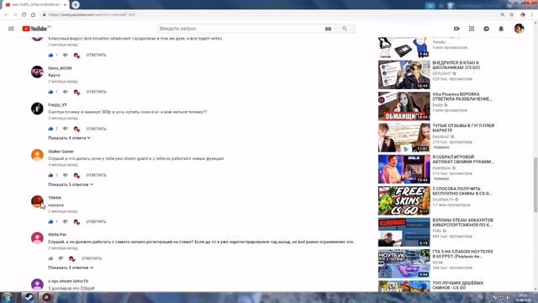Heart the Denis_BOOM comment

[76, 92]
